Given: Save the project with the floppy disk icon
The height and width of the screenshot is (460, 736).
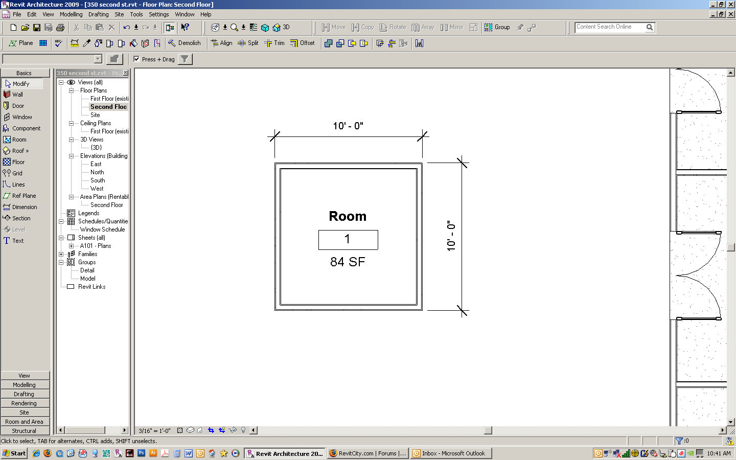Looking at the screenshot, I should [x=37, y=28].
